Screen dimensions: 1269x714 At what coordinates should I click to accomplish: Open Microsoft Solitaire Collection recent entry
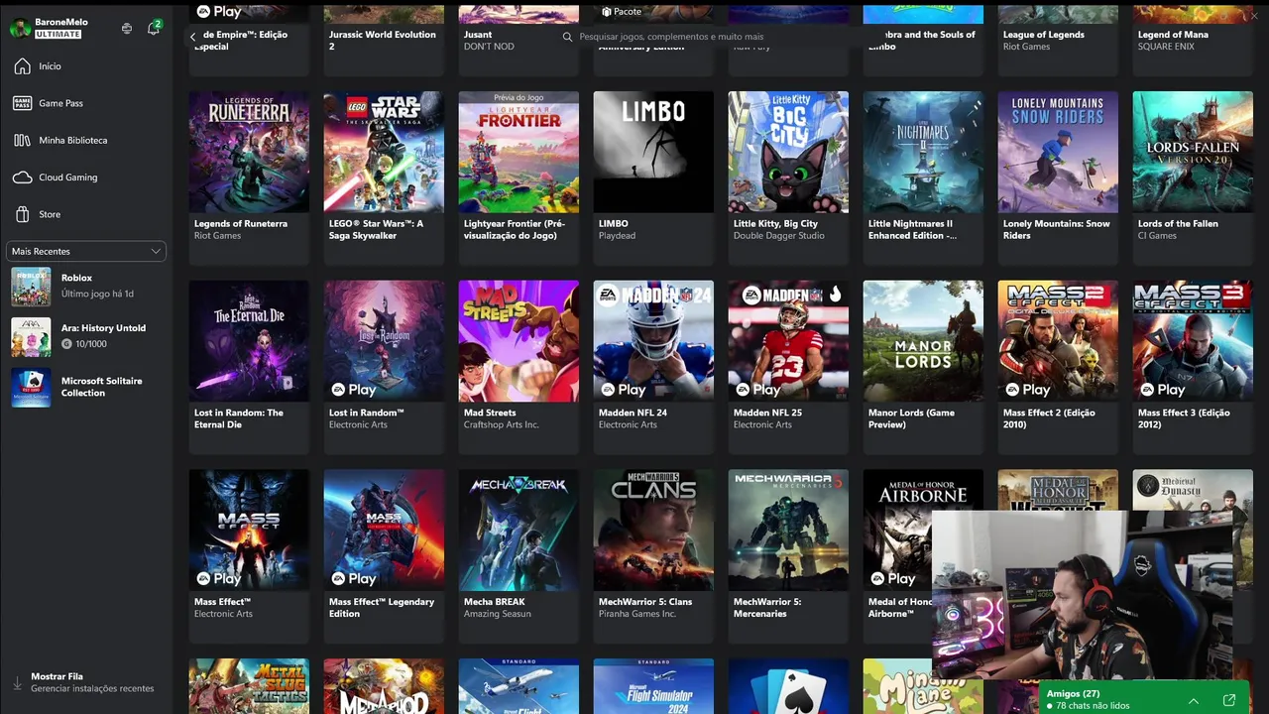click(86, 387)
